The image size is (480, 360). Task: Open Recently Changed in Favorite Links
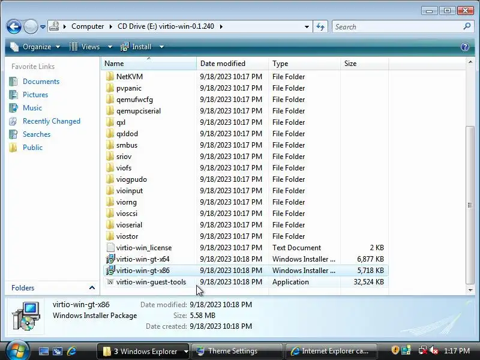(52, 121)
